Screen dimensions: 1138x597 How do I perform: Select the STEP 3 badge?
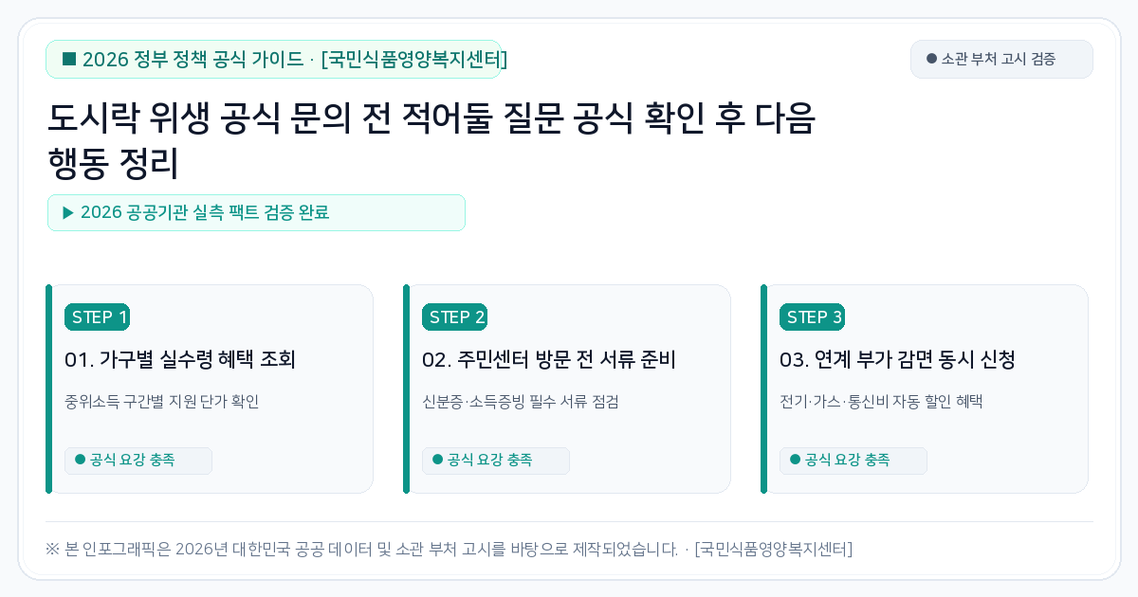[x=812, y=317]
